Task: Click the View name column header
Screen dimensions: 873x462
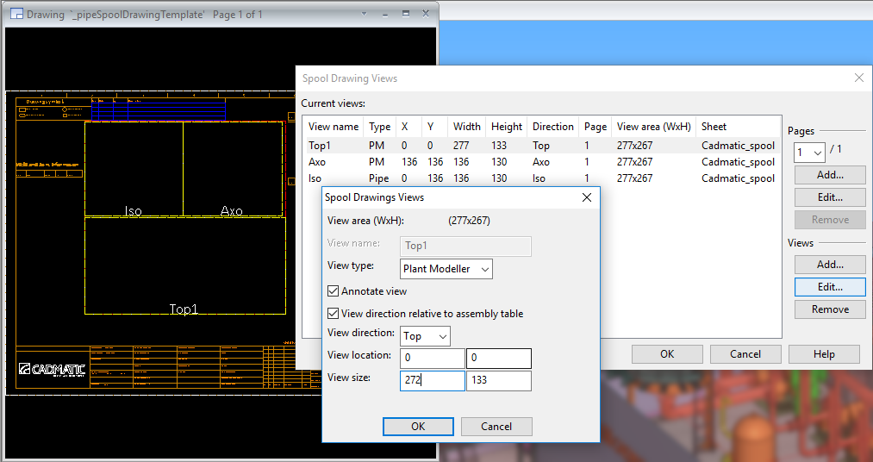Action: pos(333,127)
